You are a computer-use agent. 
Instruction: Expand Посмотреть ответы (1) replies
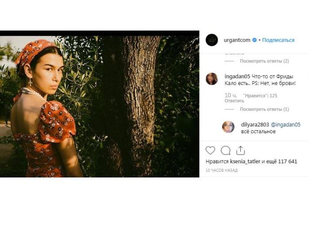click(264, 109)
